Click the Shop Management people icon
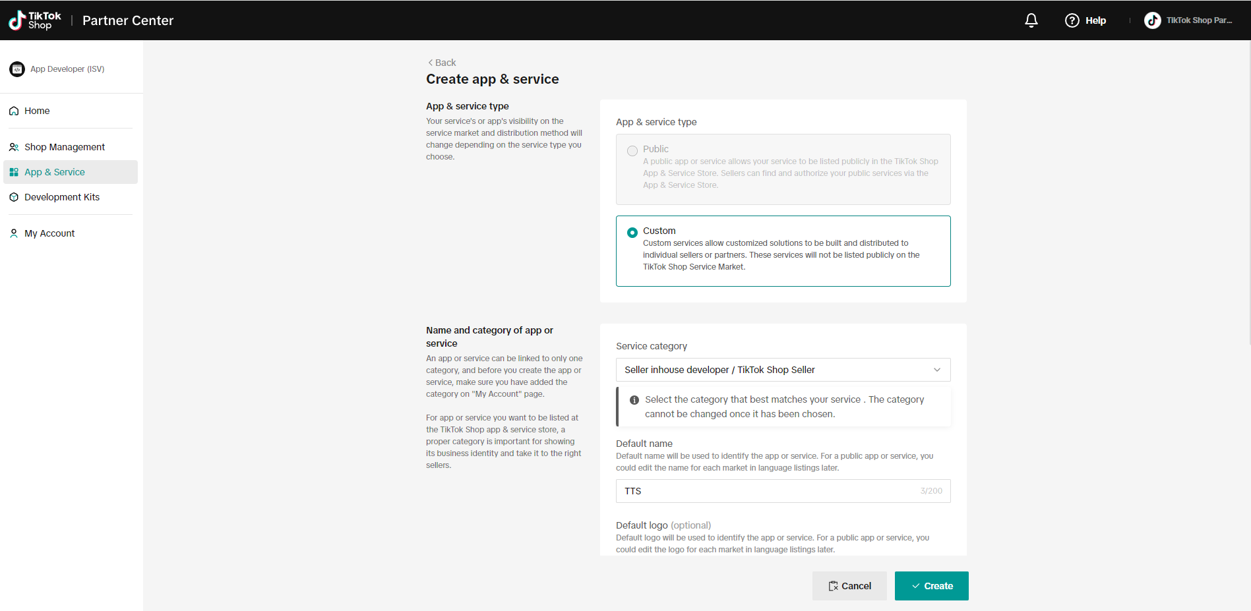Image resolution: width=1251 pixels, height=611 pixels. pos(14,147)
